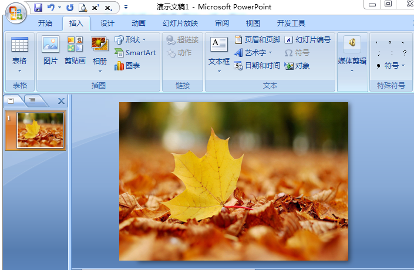Expand the 媒体剪辑 dropdown arrow

[352, 71]
